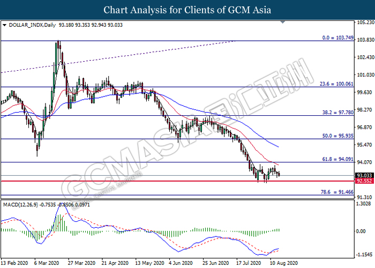Click the Chart Analysis for Clients title
The image size is (375, 268).
[187, 10]
